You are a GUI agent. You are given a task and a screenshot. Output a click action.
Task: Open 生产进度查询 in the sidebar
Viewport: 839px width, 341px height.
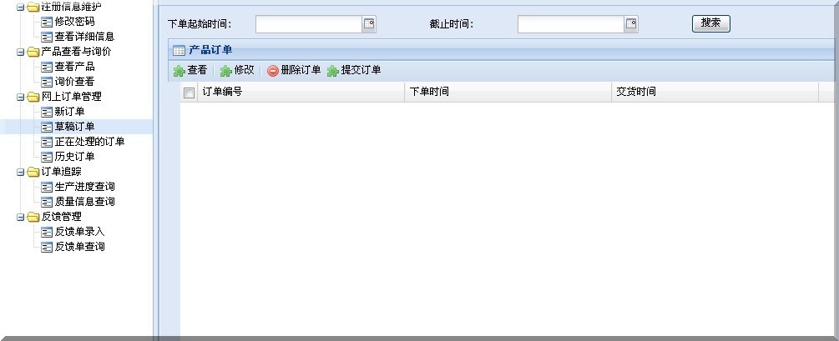pos(84,187)
